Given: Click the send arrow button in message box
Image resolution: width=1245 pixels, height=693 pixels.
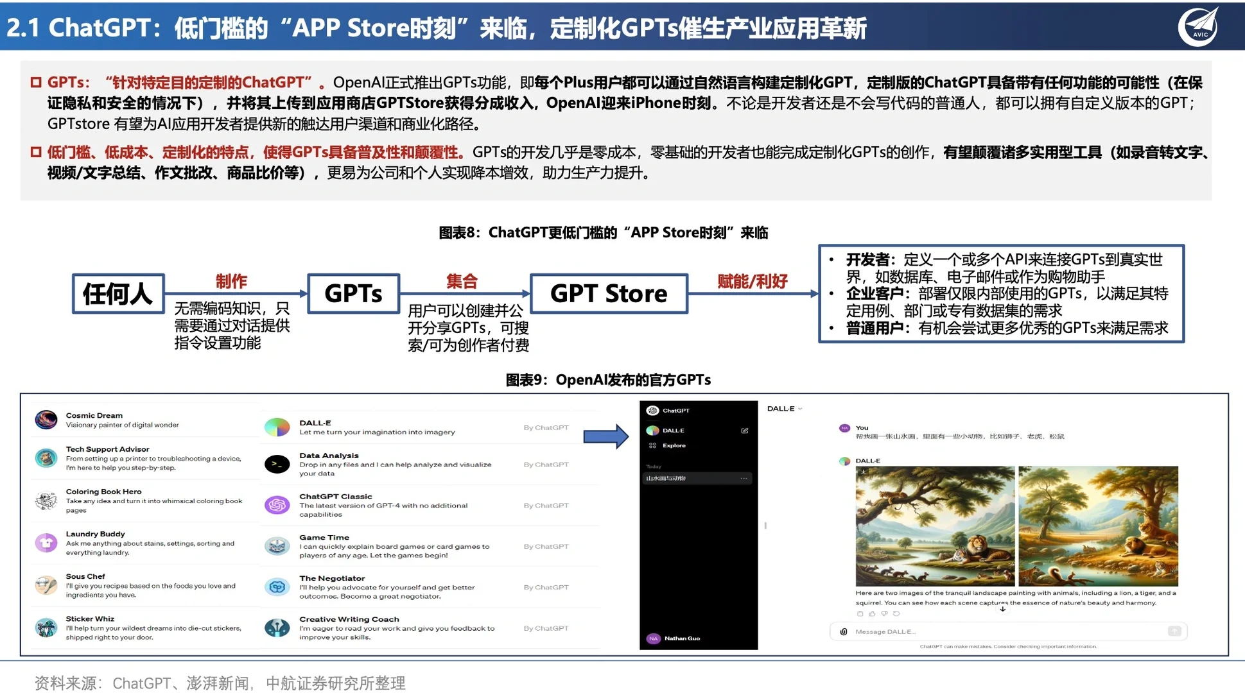Looking at the screenshot, I should click(x=1174, y=631).
